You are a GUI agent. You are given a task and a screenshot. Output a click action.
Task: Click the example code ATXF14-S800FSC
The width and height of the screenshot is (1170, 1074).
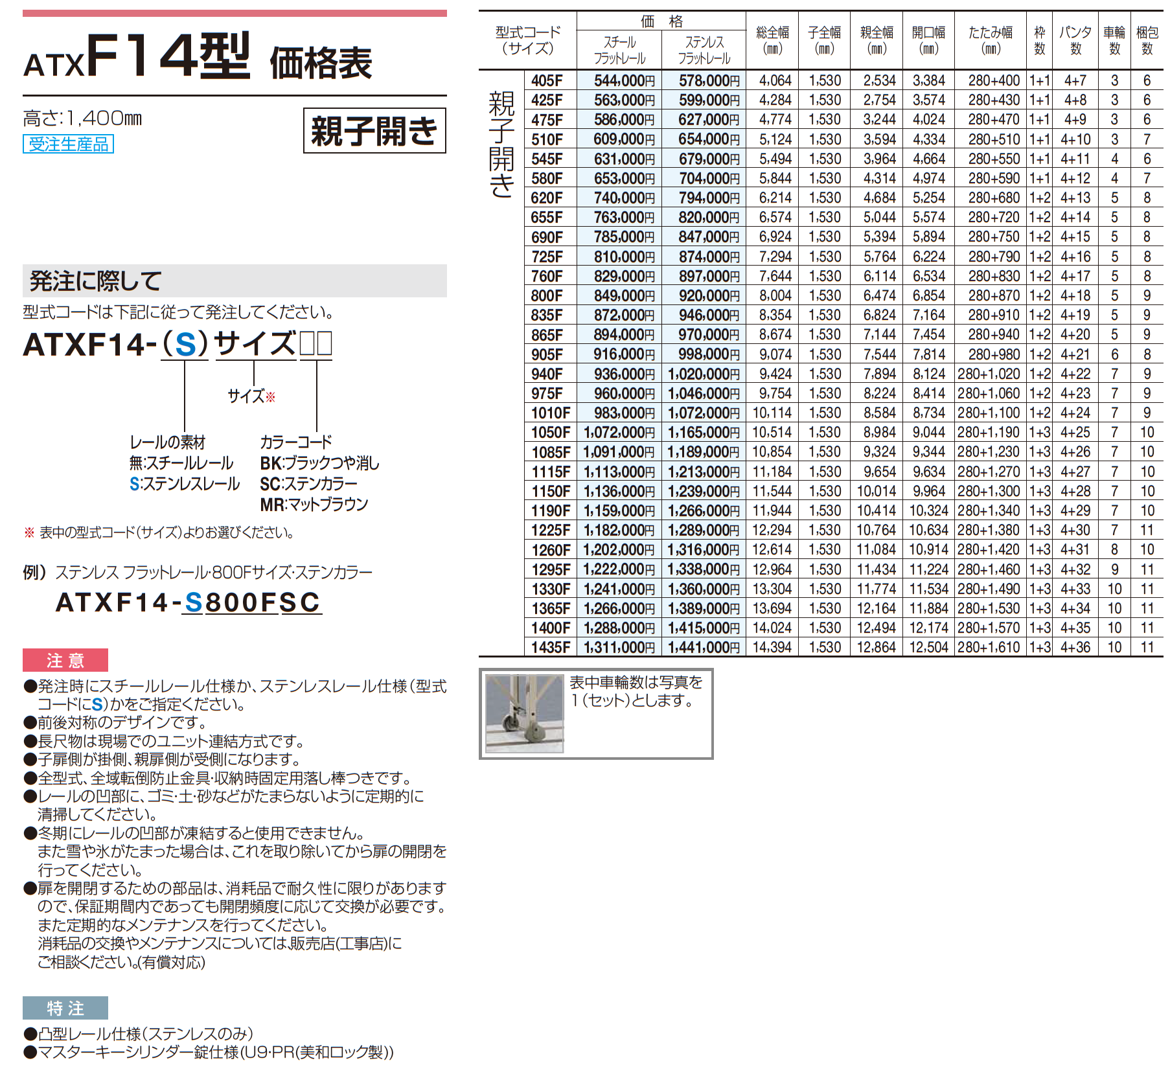[x=188, y=602]
